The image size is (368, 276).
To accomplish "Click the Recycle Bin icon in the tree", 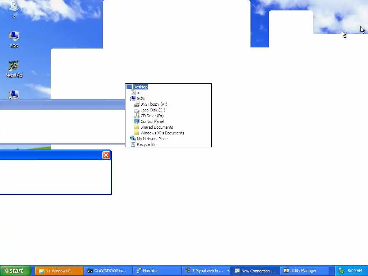I will pyautogui.click(x=133, y=144).
